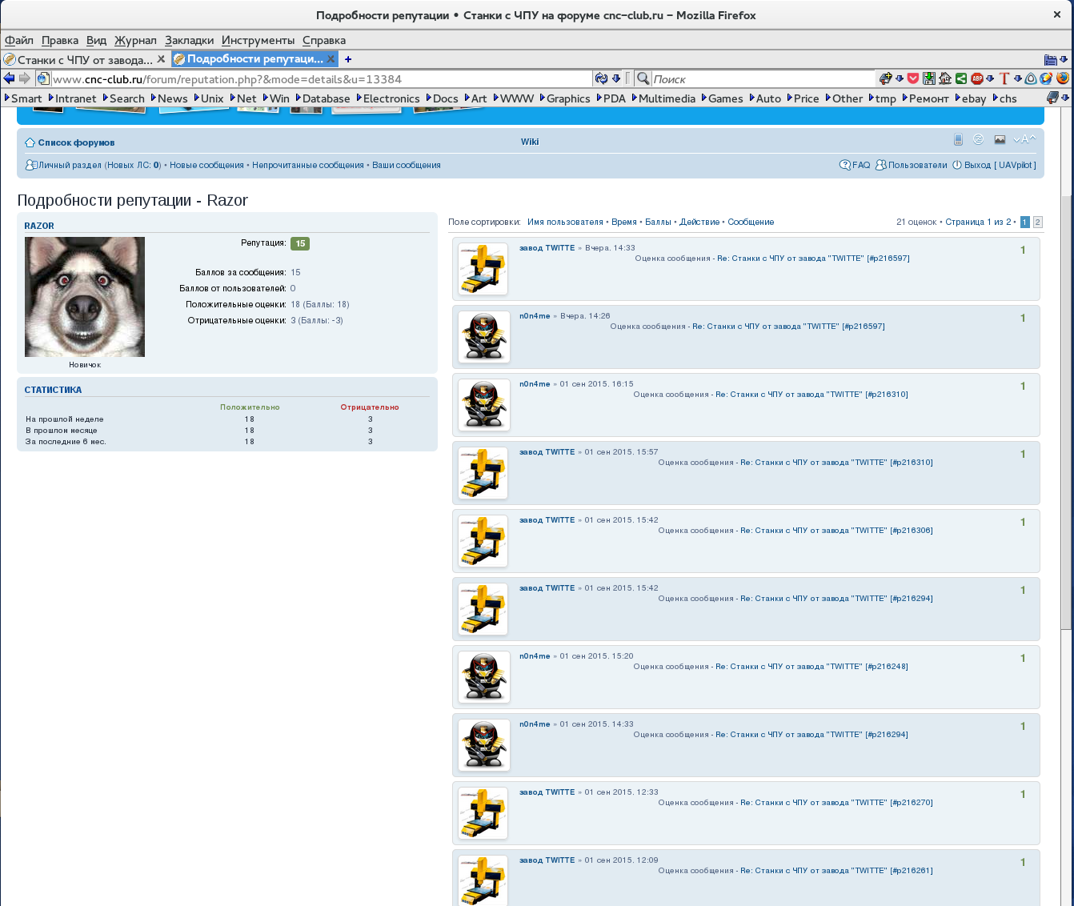Open 'Непрочитанные сообщения' link
Screen dimensions: 1074x906
pos(308,165)
